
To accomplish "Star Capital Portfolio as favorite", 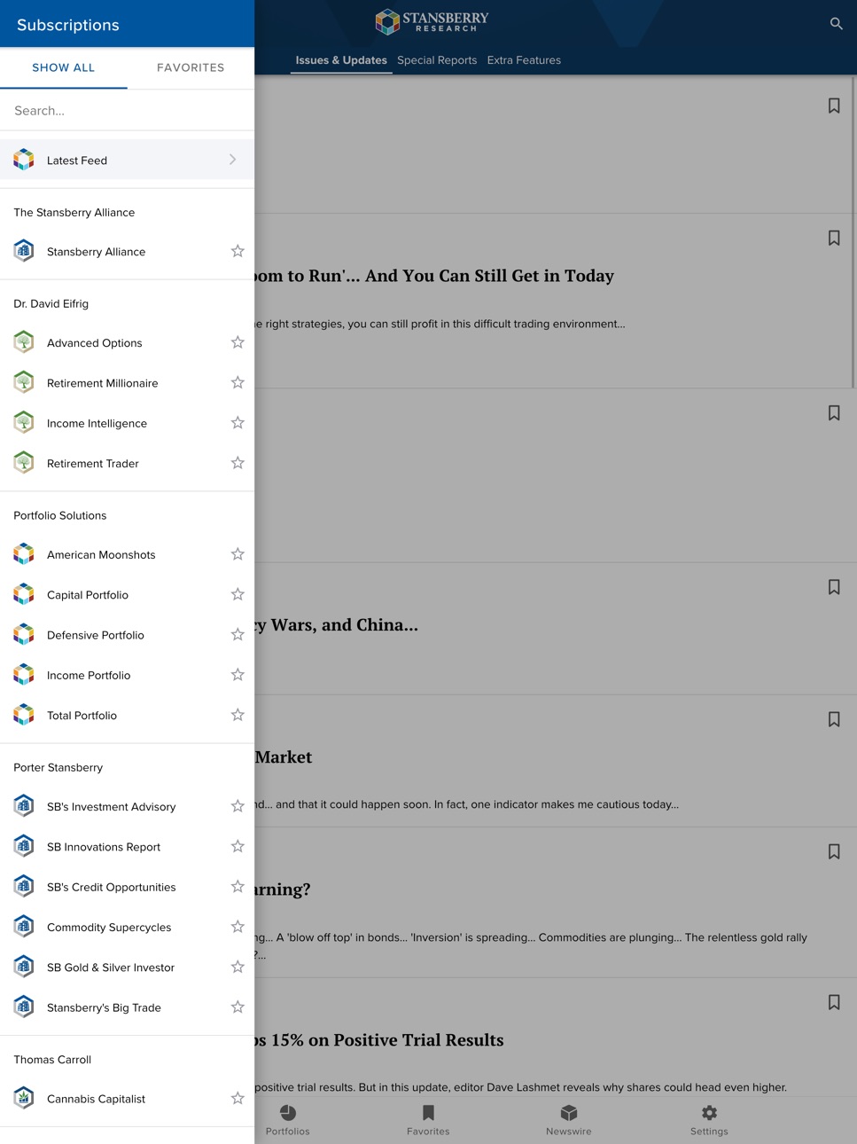I will [238, 594].
